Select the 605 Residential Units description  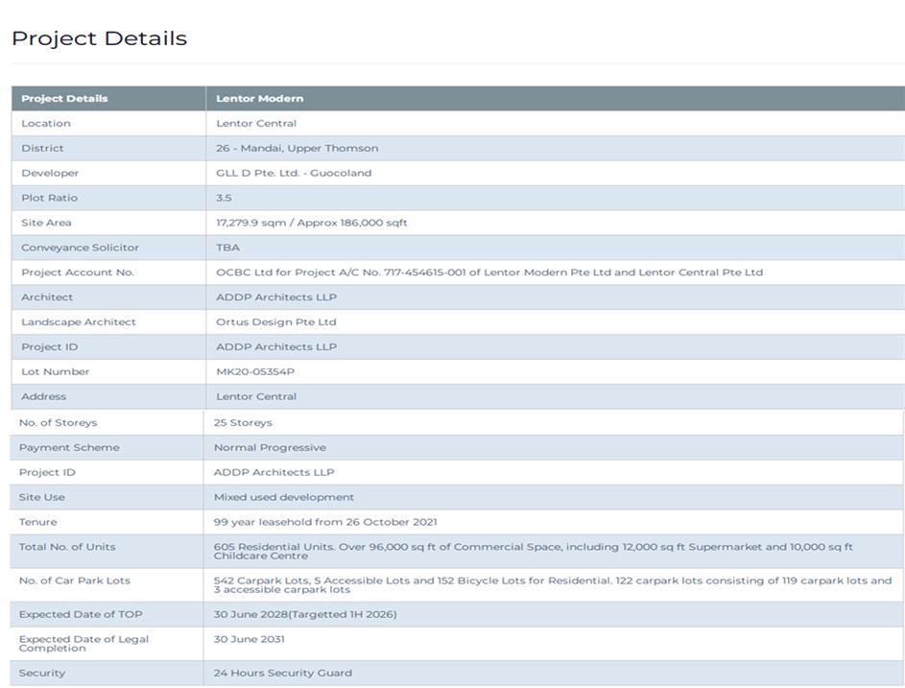533,547
